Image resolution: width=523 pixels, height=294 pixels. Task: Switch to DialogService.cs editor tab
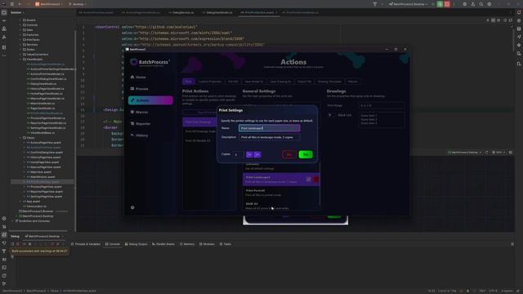pyautogui.click(x=181, y=12)
